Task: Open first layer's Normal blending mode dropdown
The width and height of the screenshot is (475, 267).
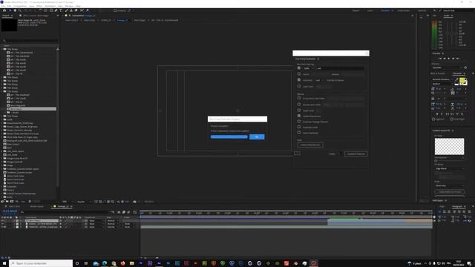Action: tap(112, 221)
